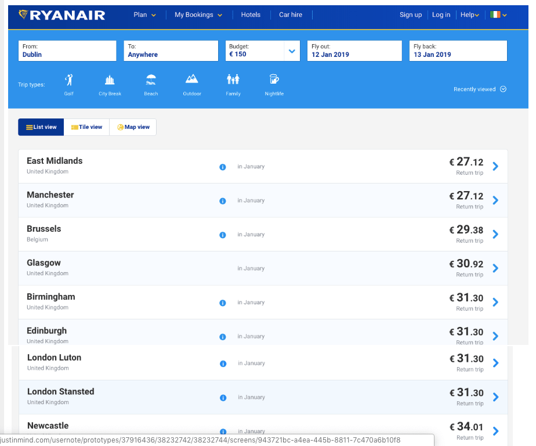Edit the From field showing Dublin
536x446 pixels.
(67, 51)
